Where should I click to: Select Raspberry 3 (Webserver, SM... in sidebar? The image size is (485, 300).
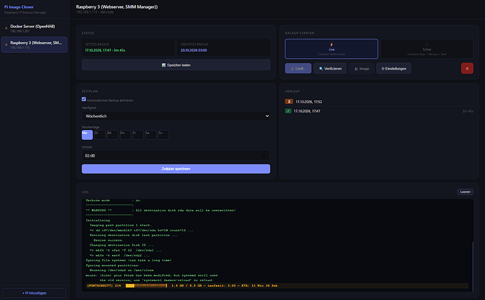[x=34, y=44]
